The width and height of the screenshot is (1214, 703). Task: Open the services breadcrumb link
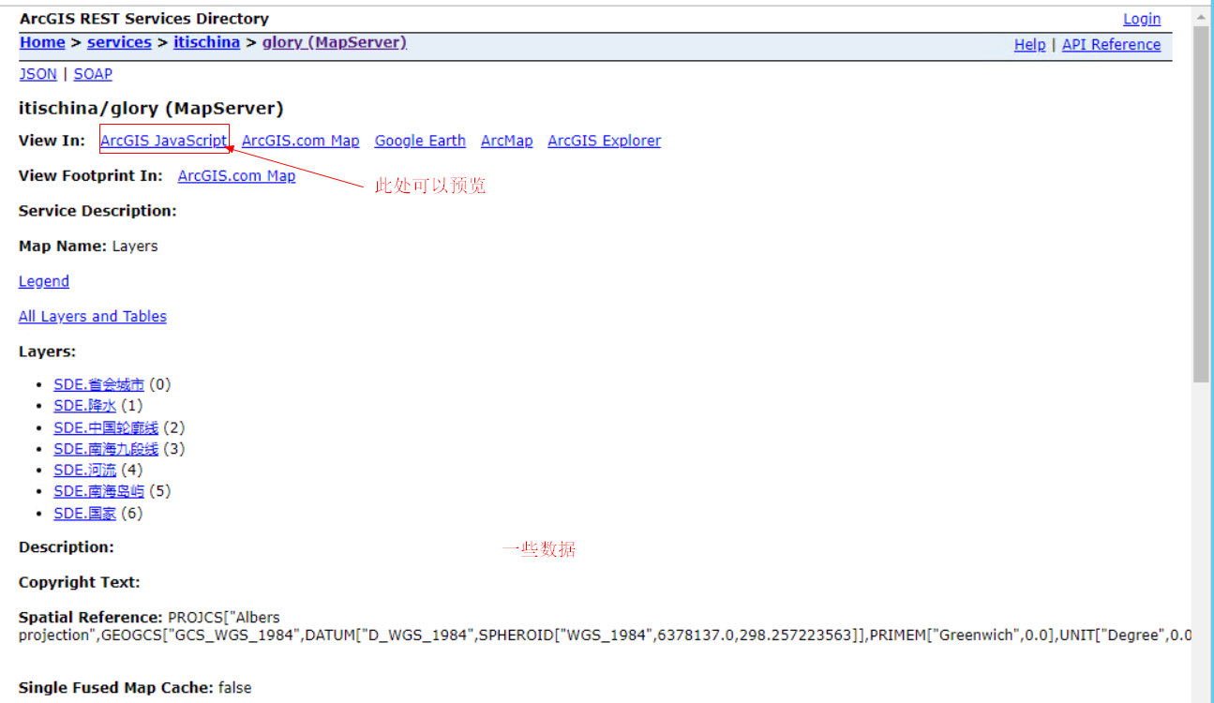pyautogui.click(x=119, y=42)
